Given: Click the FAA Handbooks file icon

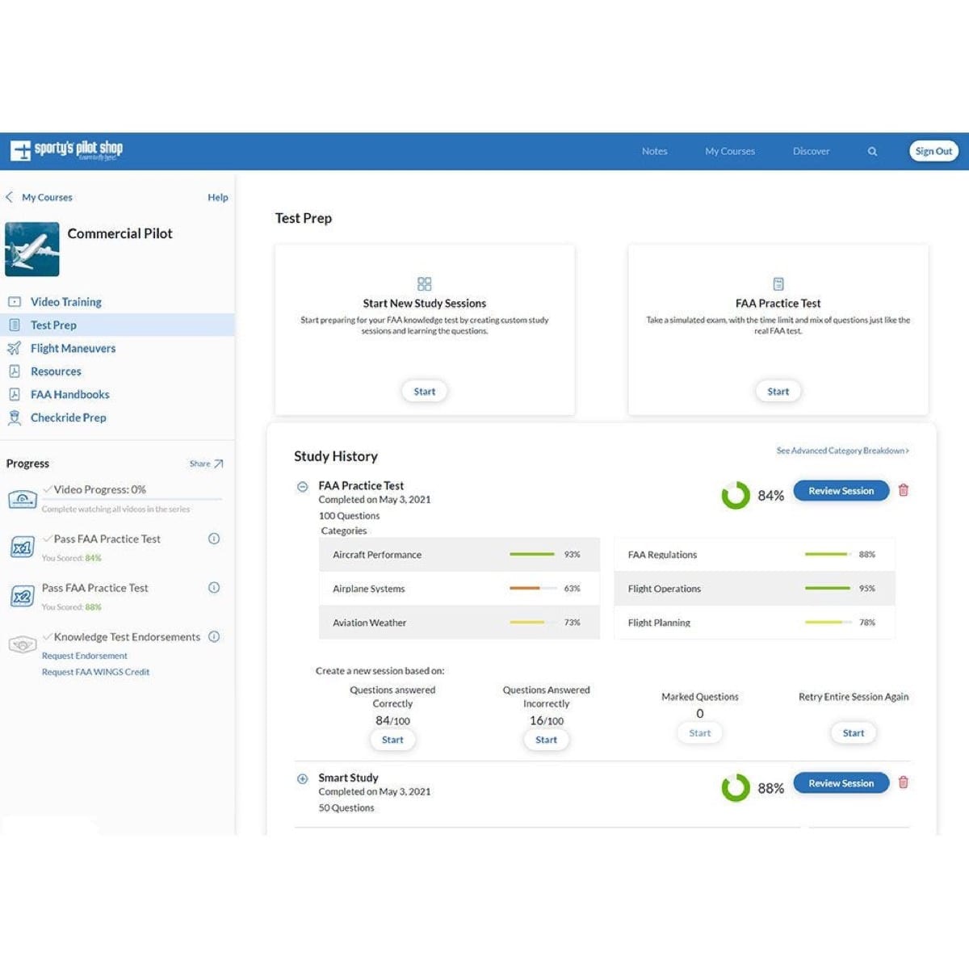Looking at the screenshot, I should (15, 394).
